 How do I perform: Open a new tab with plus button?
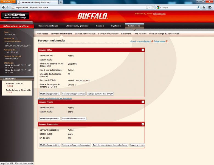(61, 2)
